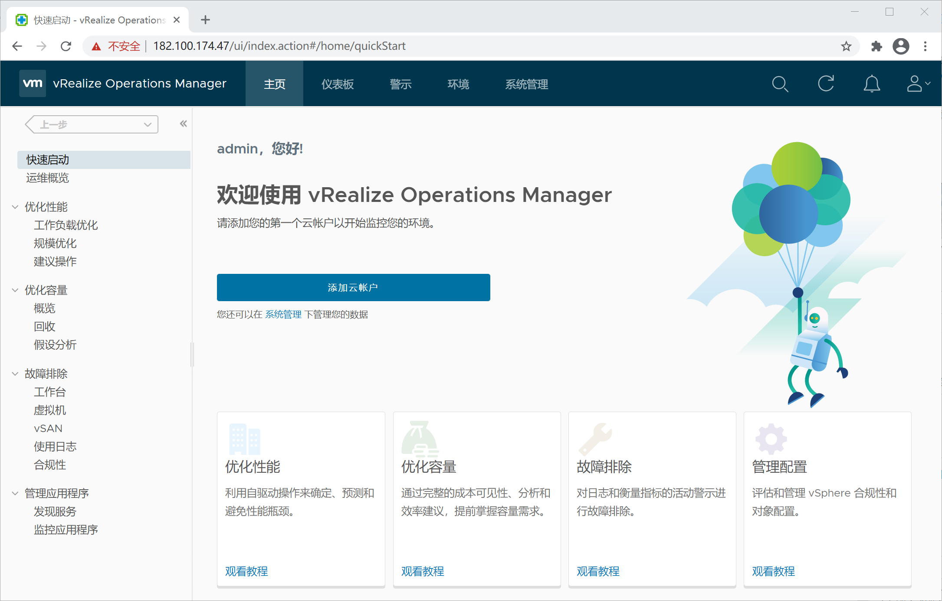Viewport: 942px width, 601px height.
Task: Click the browser address bar URL
Action: coord(279,46)
